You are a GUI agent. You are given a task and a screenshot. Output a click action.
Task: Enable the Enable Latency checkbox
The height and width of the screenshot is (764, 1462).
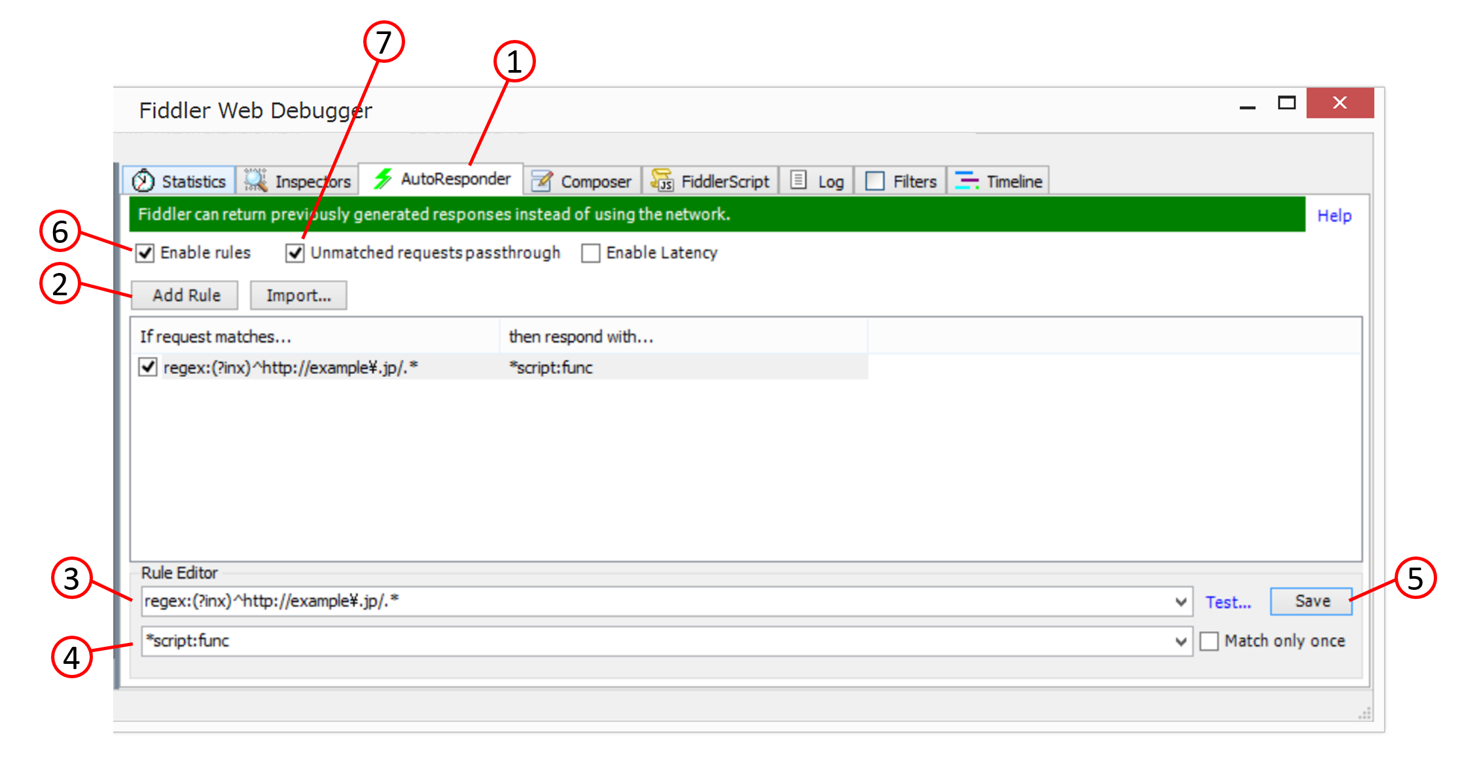590,253
